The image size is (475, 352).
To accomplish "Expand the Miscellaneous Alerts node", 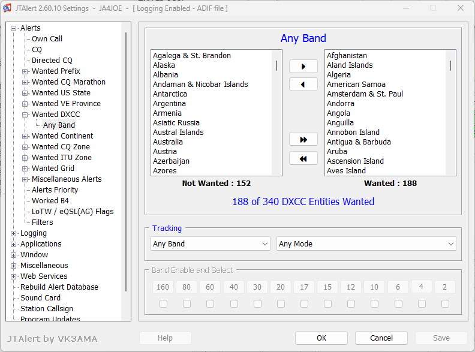I will point(25,180).
